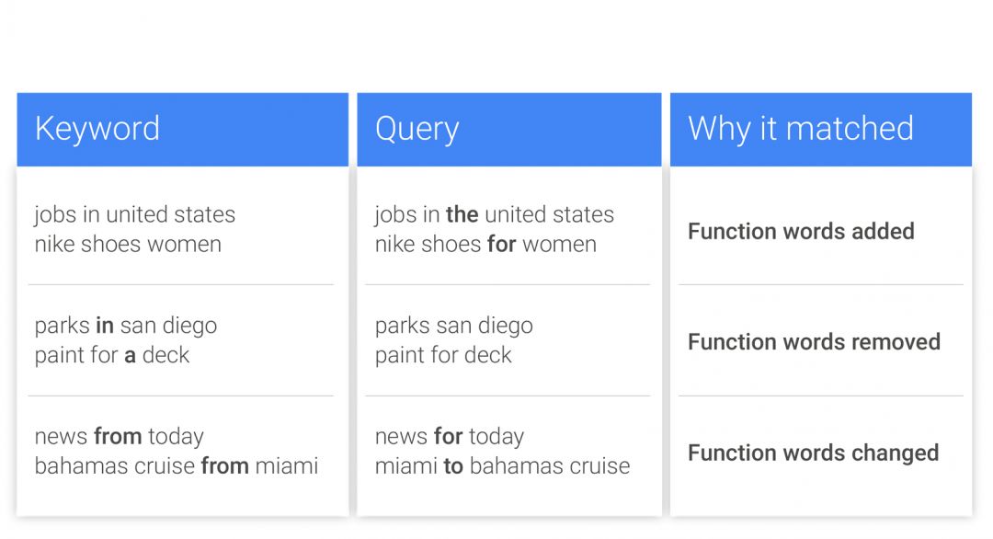993x539 pixels.
Task: Click keyword 'nike shoes women'
Action: [128, 245]
